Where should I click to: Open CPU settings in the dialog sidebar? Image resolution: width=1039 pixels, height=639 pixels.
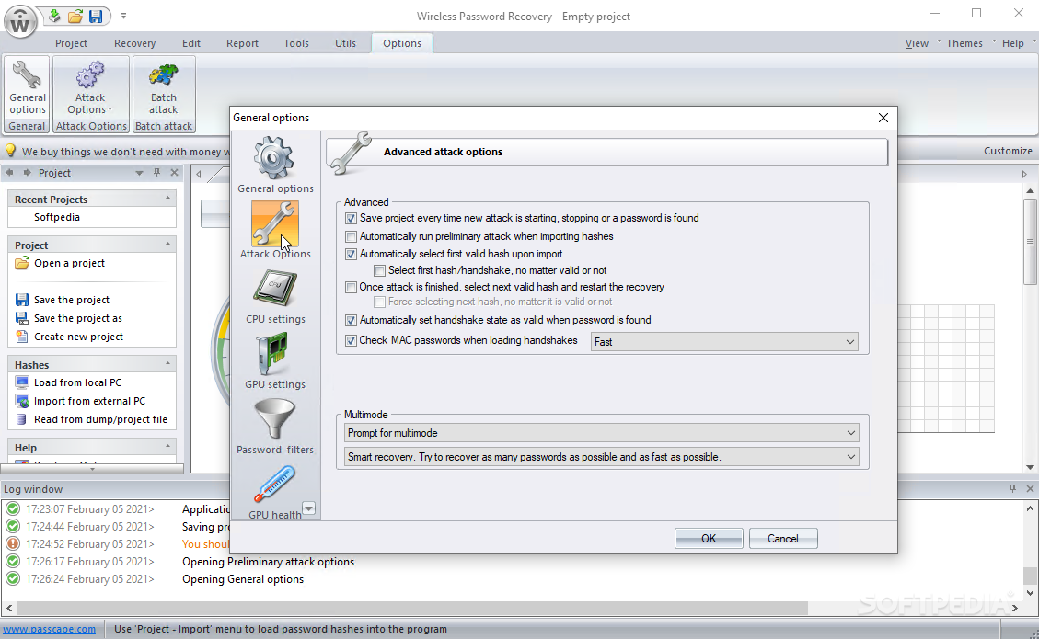pos(275,295)
